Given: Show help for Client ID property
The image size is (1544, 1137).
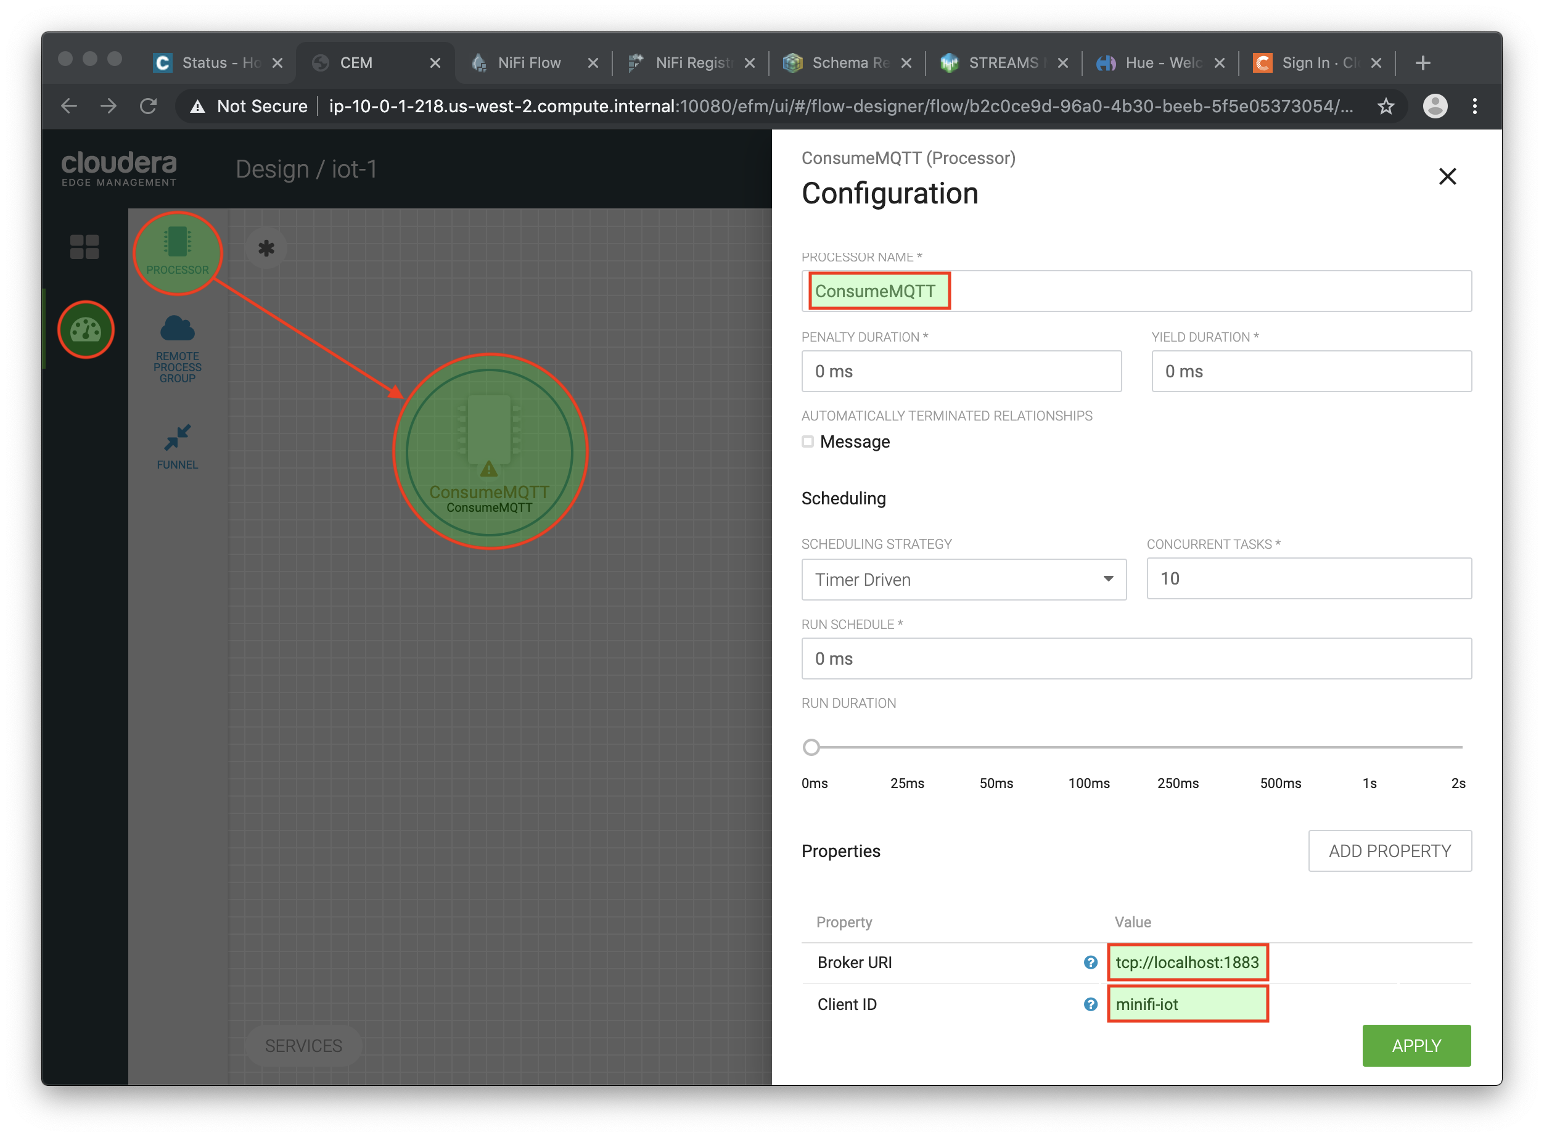Looking at the screenshot, I should click(x=1090, y=1004).
